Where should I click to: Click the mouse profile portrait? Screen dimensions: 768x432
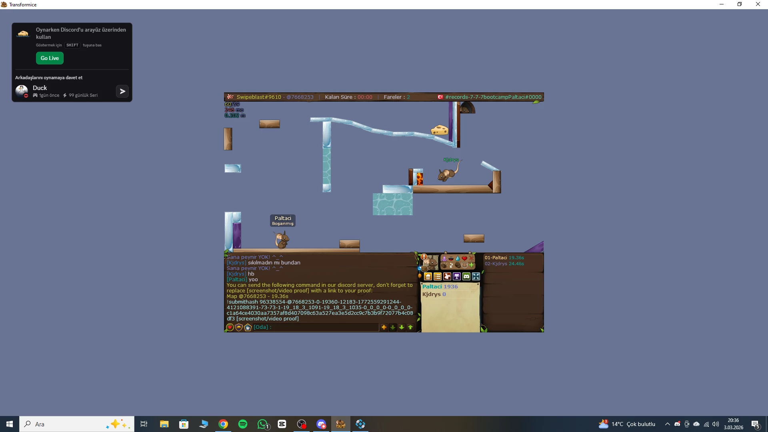pos(431,263)
